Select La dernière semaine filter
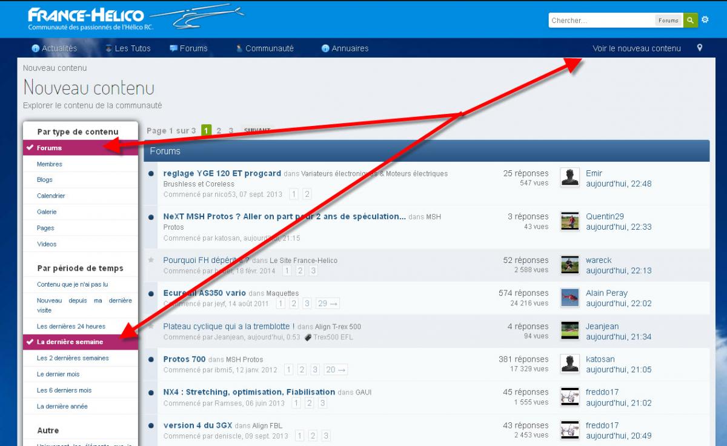This screenshot has height=446, width=727. tap(81, 342)
